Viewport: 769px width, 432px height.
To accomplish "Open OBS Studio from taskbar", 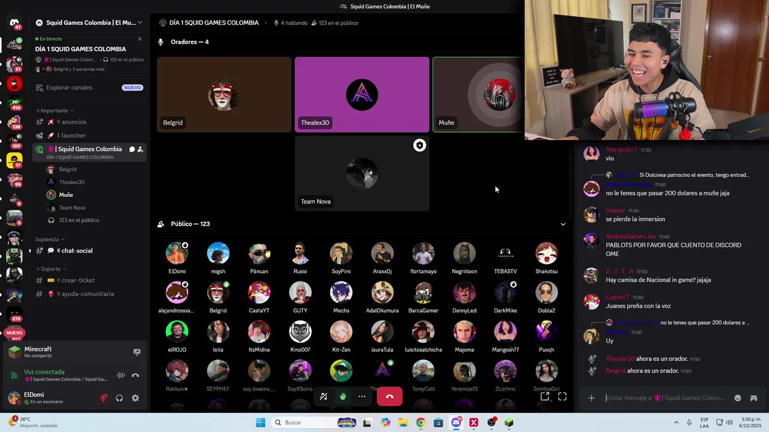I will tap(491, 422).
